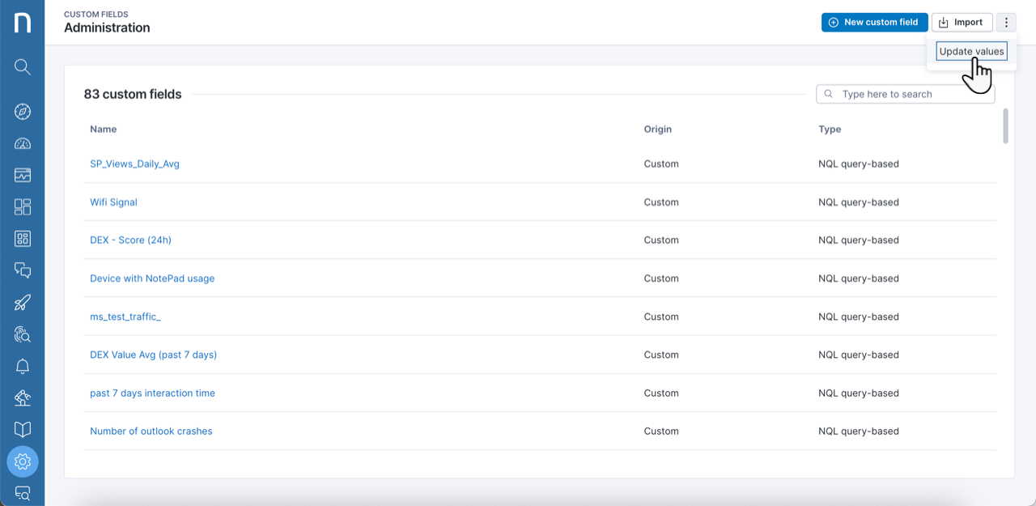Click the vertical scrollbar of the table
Screen dimensions: 1036x506
[1006, 126]
